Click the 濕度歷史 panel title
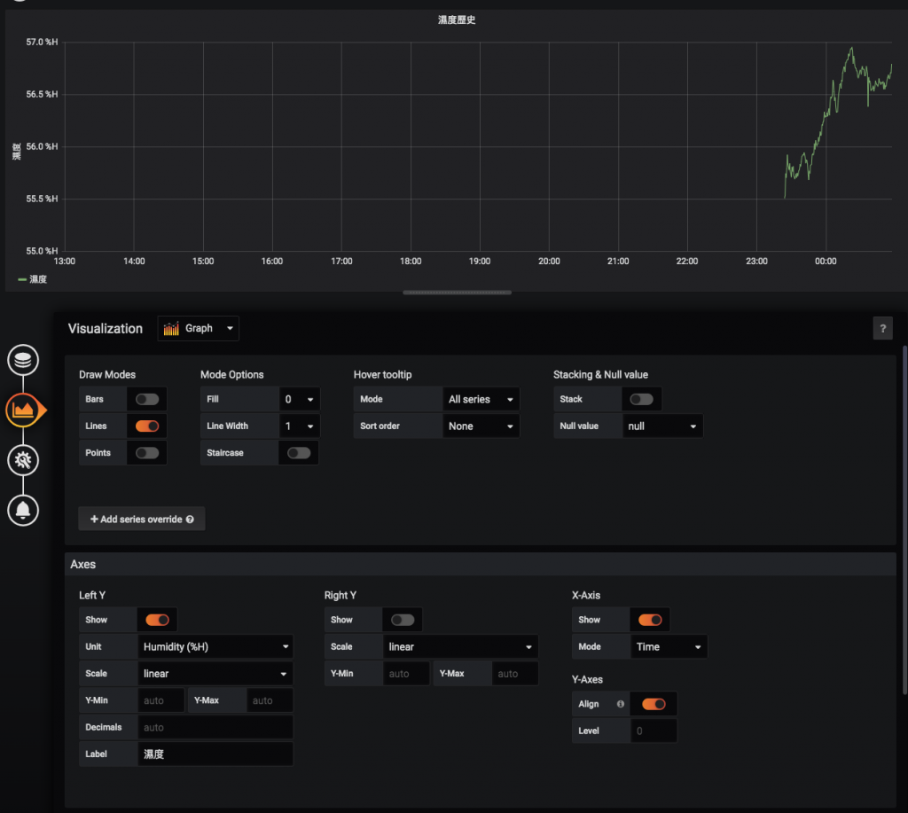Viewport: 908px width, 813px height. coord(457,20)
